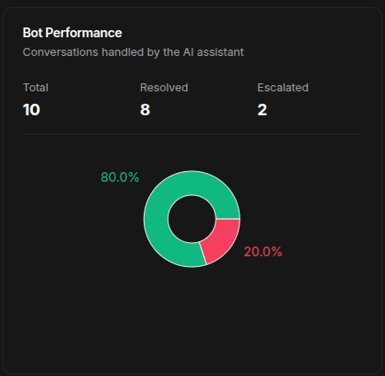Click the horizontal divider below the stats
The height and width of the screenshot is (376, 385).
tap(192, 134)
